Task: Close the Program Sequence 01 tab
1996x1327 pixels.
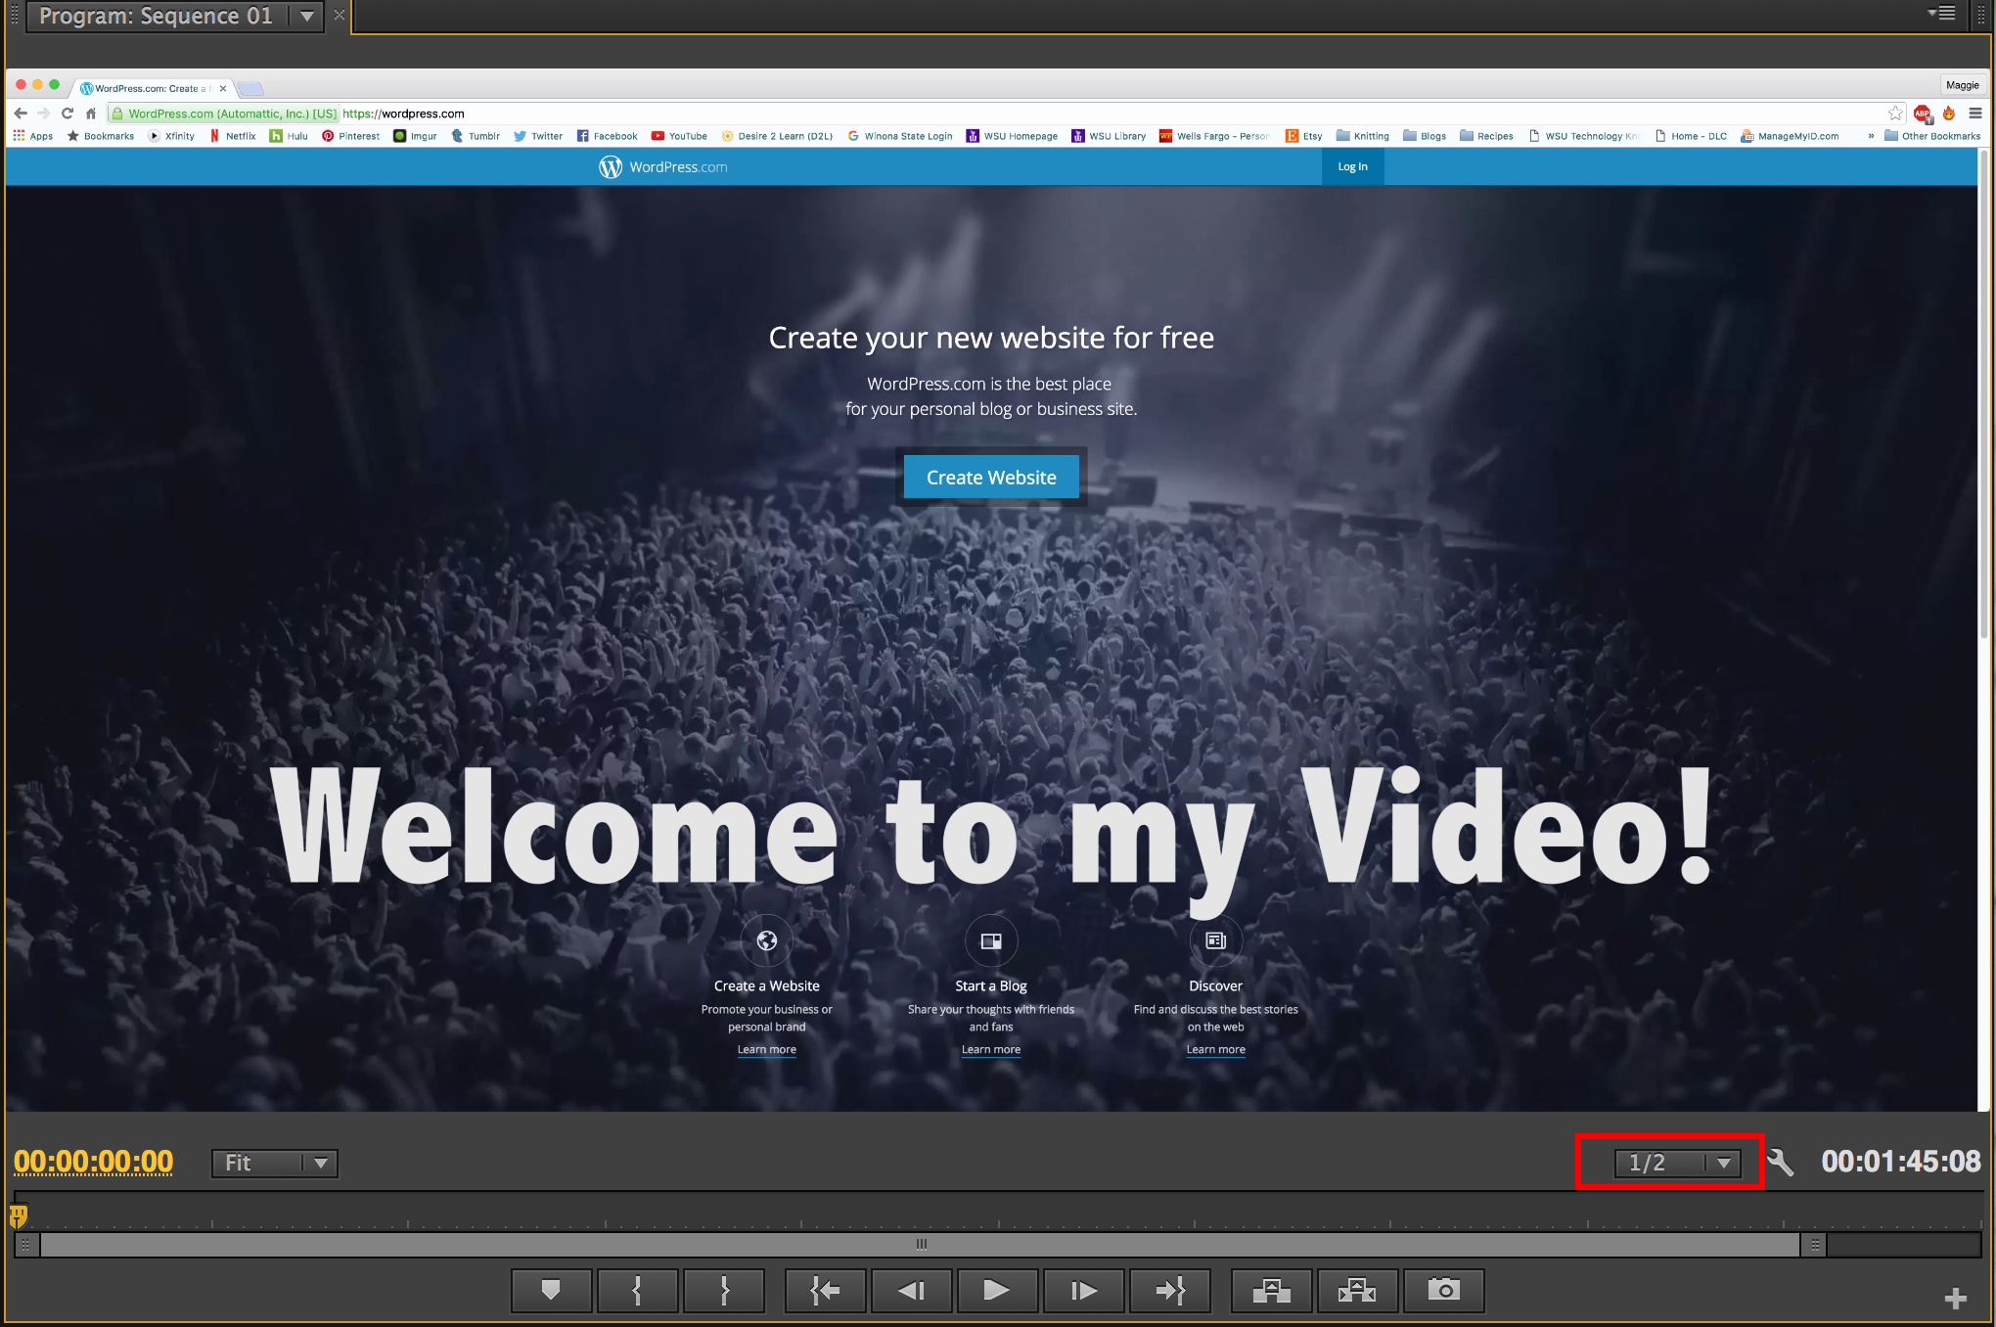Action: tap(340, 16)
